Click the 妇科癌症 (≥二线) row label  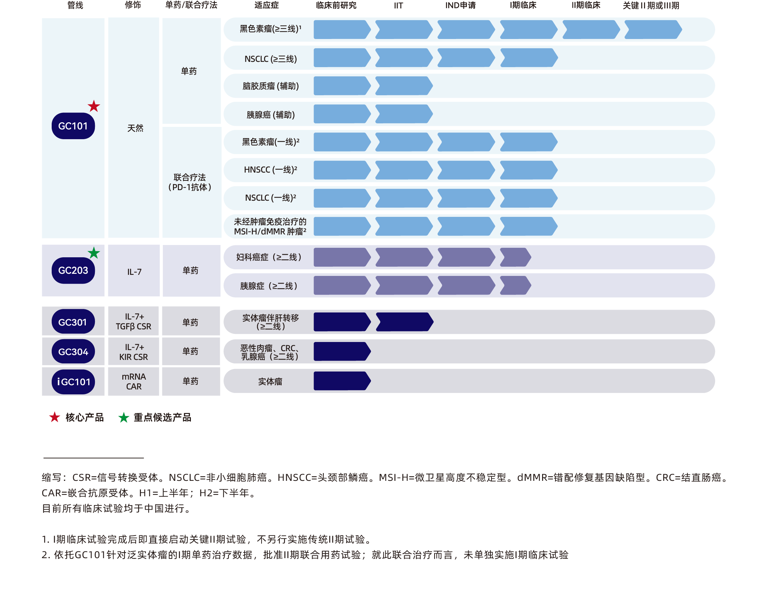(269, 257)
